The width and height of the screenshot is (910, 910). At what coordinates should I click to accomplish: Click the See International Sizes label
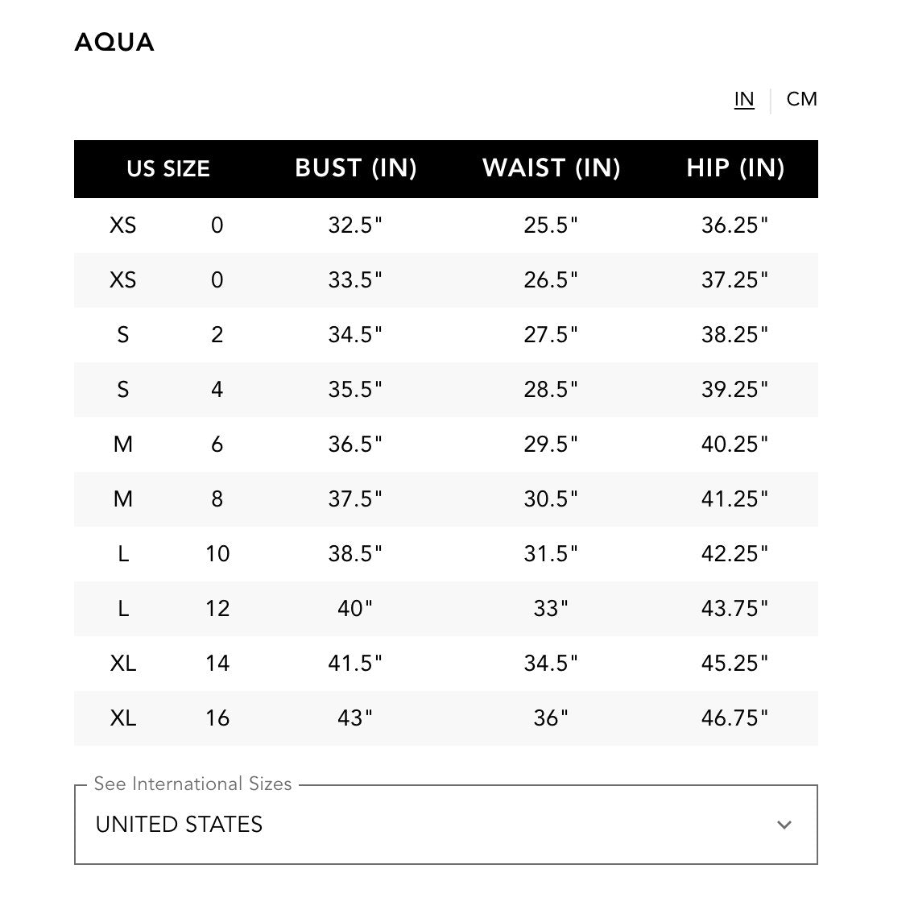[192, 784]
